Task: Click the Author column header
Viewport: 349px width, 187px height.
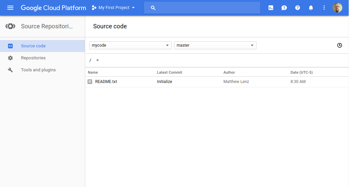Action: [x=229, y=72]
